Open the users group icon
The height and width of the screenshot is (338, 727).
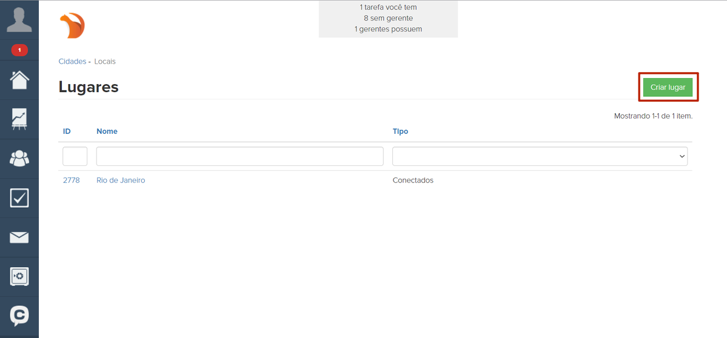[x=19, y=158]
